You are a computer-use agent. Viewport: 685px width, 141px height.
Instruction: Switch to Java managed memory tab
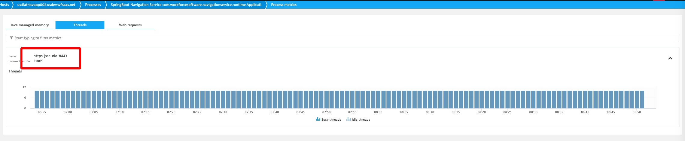[29, 25]
